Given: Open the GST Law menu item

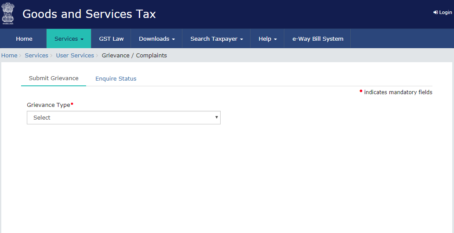Looking at the screenshot, I should click(x=111, y=39).
